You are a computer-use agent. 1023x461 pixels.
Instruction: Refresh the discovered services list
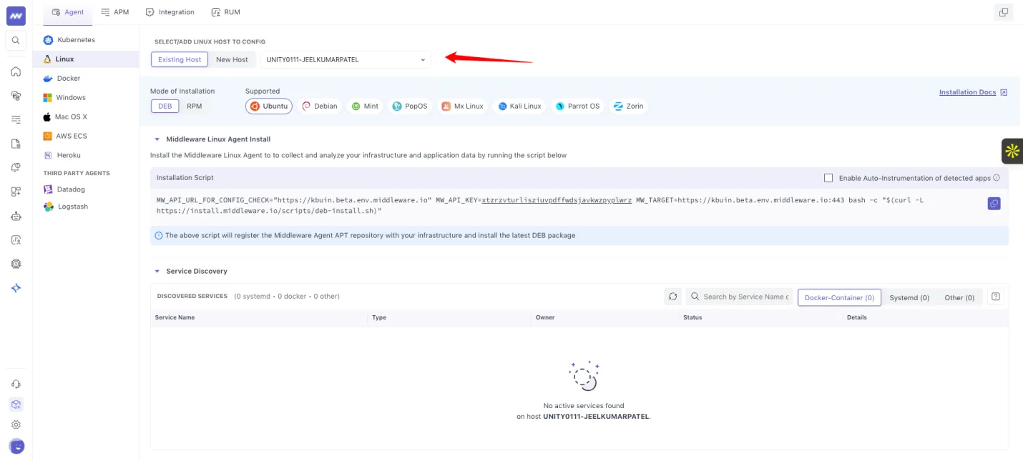(672, 297)
